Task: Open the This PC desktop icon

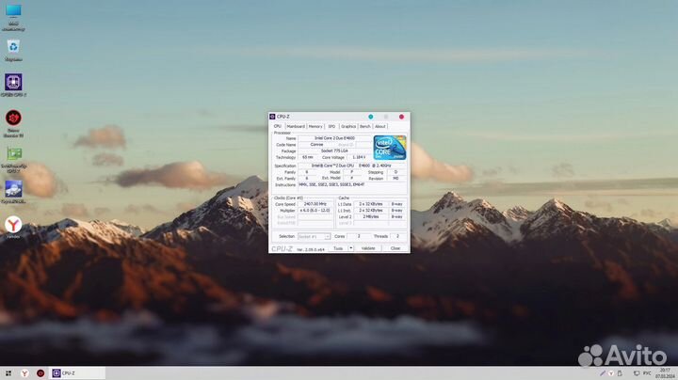Action: (x=14, y=13)
